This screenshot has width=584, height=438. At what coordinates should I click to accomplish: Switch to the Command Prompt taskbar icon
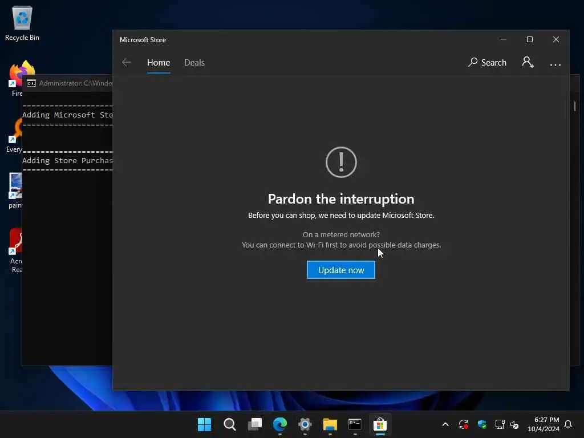(x=355, y=424)
